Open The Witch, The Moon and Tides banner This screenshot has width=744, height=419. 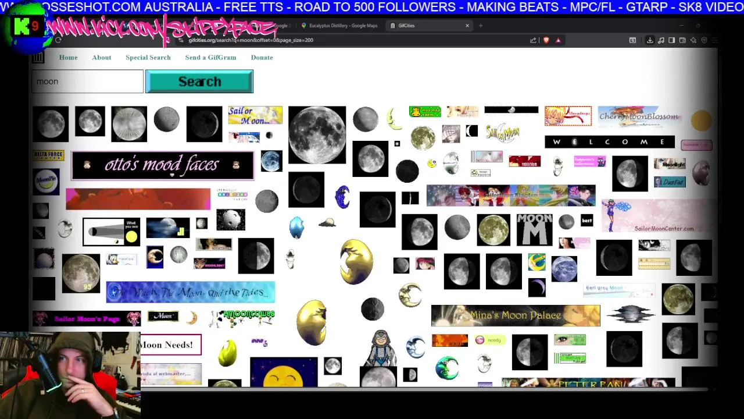click(x=191, y=292)
